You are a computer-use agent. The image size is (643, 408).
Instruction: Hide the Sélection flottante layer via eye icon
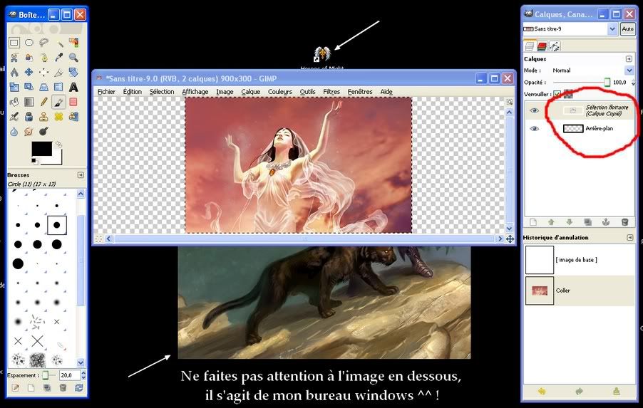tap(534, 110)
